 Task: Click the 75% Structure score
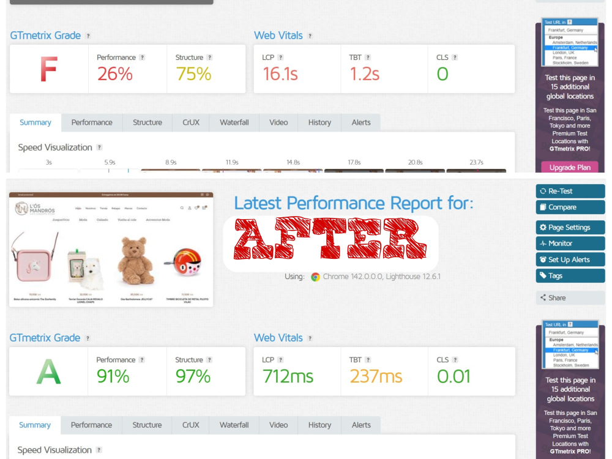(193, 74)
